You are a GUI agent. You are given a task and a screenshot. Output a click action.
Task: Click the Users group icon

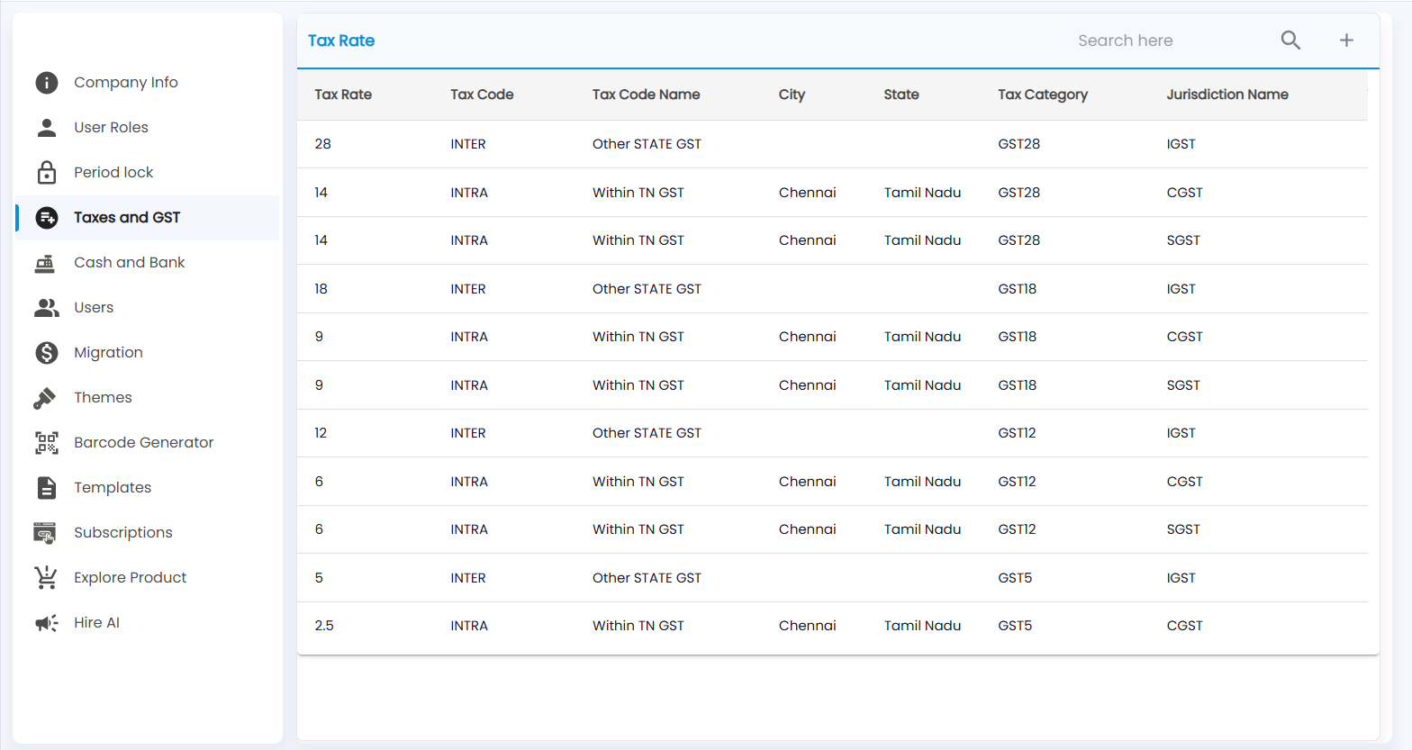tap(47, 308)
